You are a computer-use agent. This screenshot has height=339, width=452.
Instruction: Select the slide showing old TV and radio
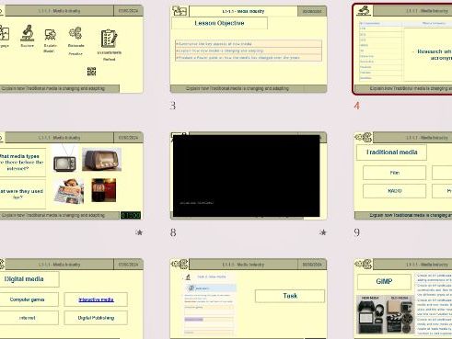pyautogui.click(x=72, y=175)
